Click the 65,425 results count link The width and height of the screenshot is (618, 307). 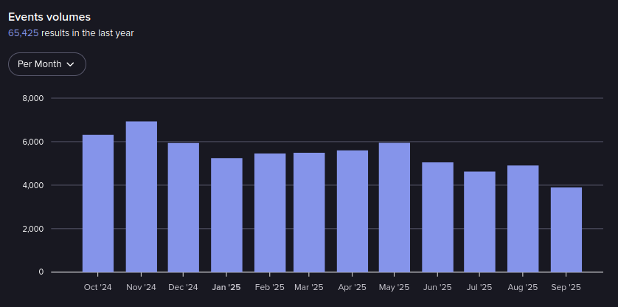coord(23,33)
